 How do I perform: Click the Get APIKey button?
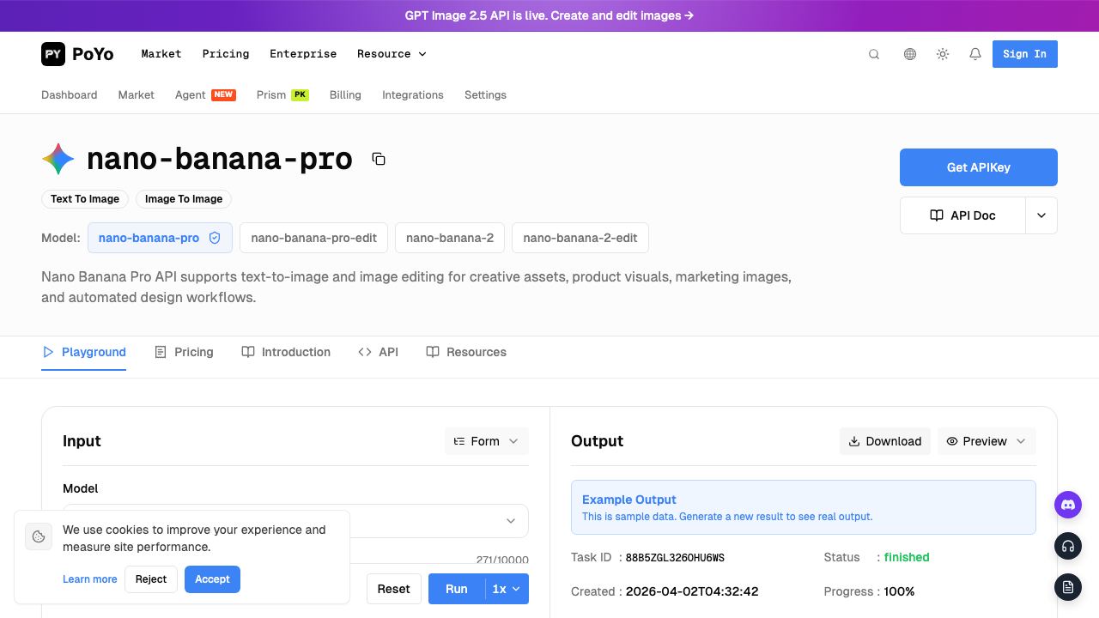[979, 167]
